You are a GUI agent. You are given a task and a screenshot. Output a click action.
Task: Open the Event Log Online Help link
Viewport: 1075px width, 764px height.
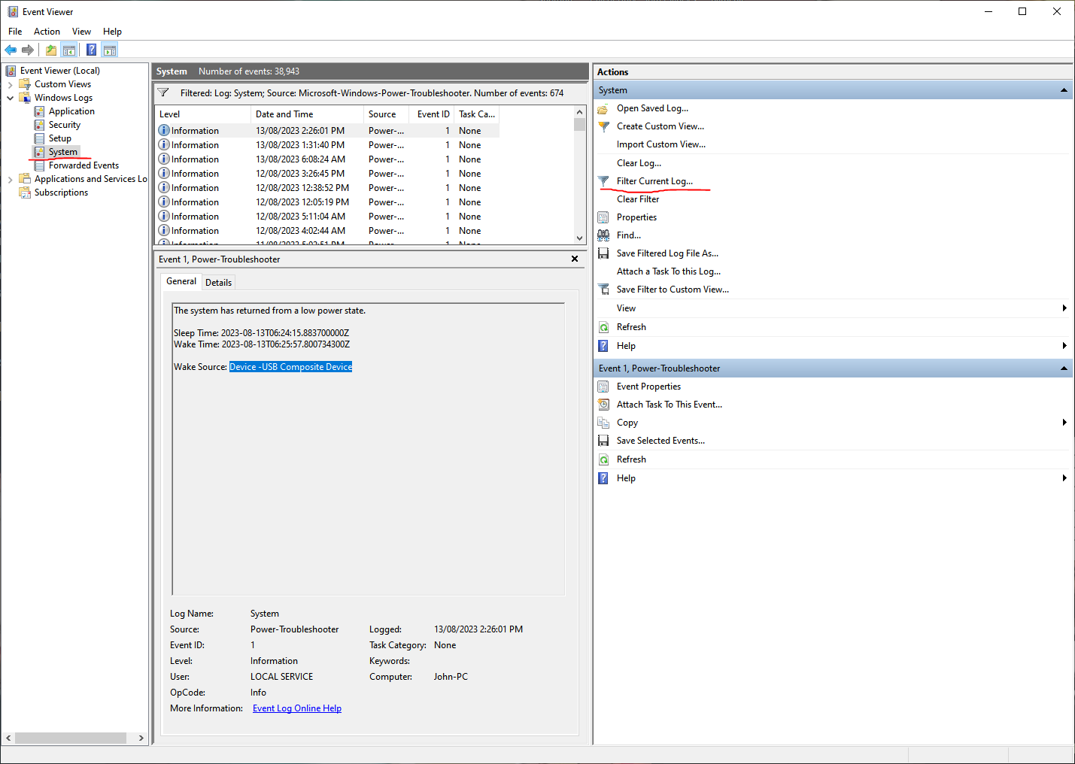297,708
